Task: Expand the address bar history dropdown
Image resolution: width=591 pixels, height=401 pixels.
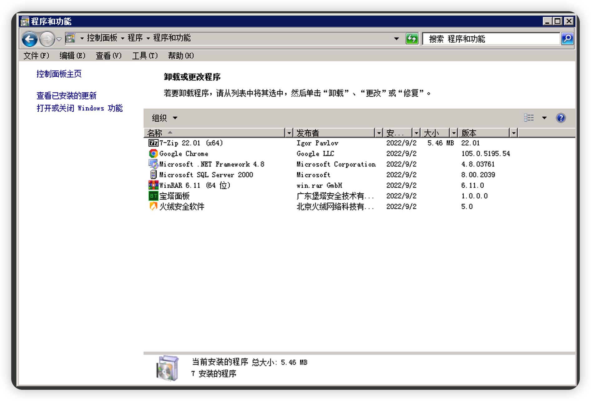Action: (396, 39)
